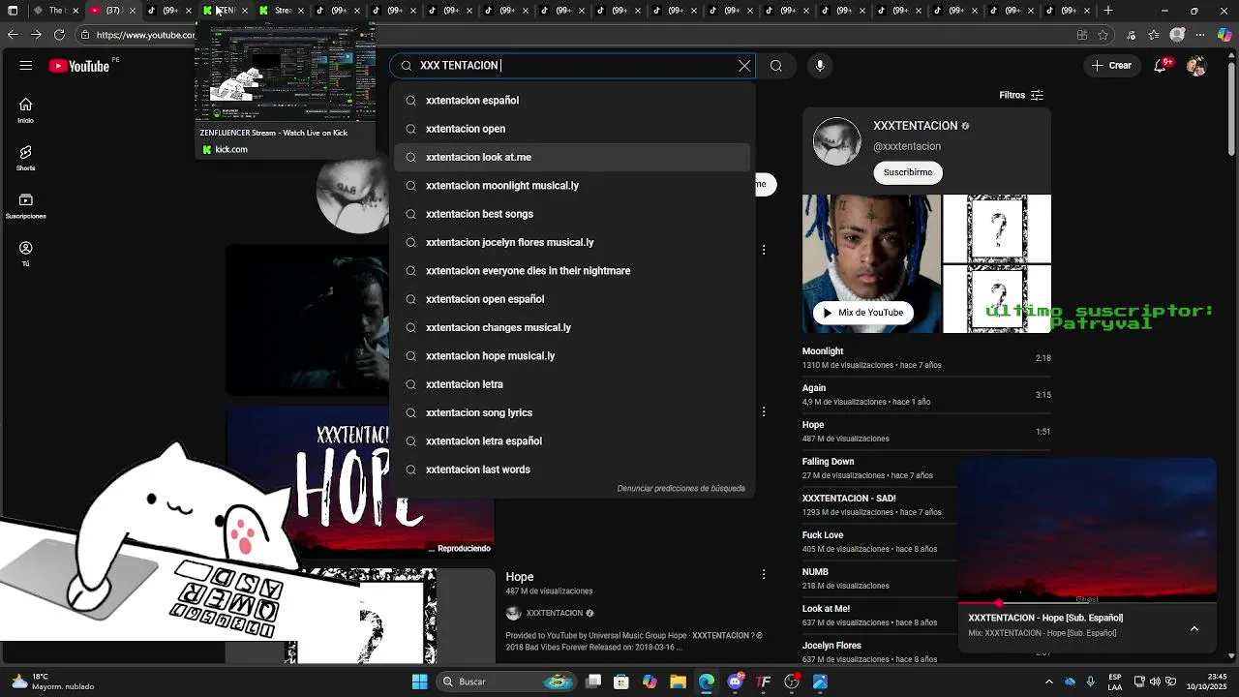Open Shorts in the sidebar
Viewport: 1239px width, 697px height.
[x=26, y=159]
